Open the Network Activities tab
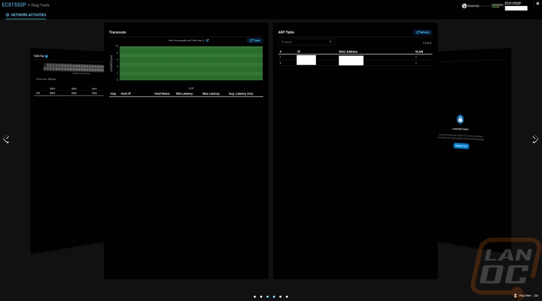This screenshot has height=301, width=542. (26, 15)
